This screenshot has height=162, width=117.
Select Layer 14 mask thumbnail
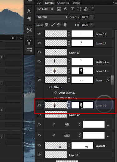click(x=82, y=43)
